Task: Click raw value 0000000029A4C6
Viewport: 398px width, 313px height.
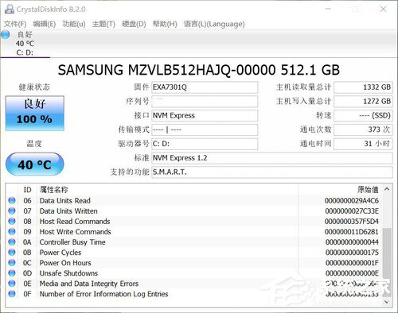Action: click(352, 201)
